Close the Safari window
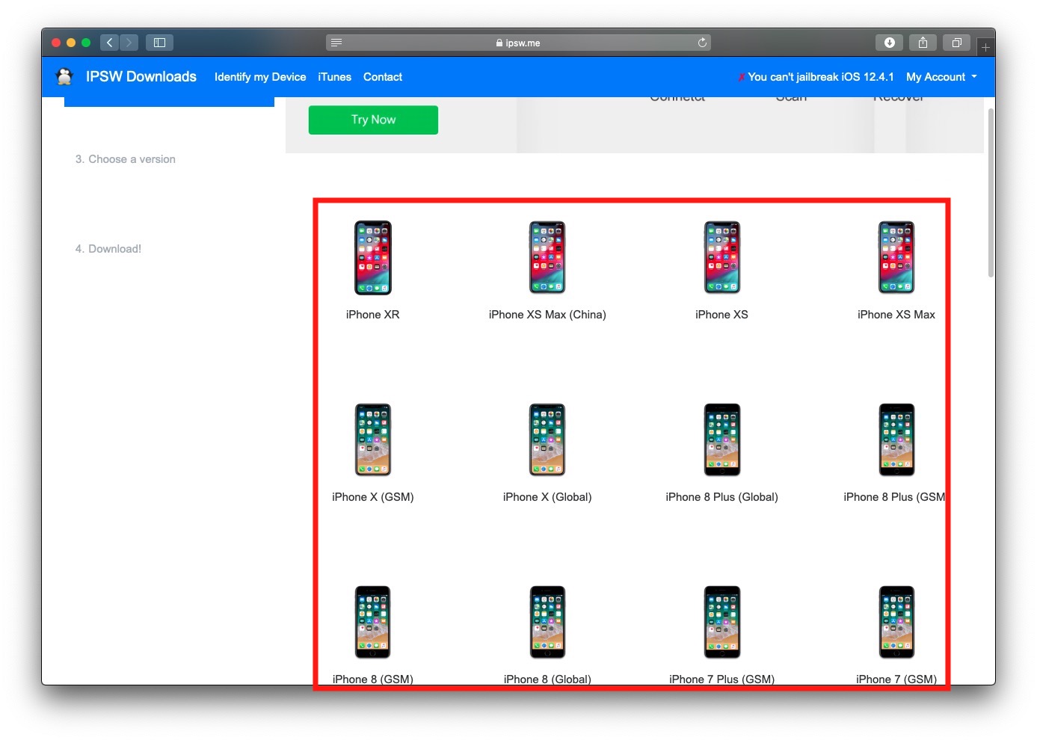The width and height of the screenshot is (1037, 740). coord(56,43)
